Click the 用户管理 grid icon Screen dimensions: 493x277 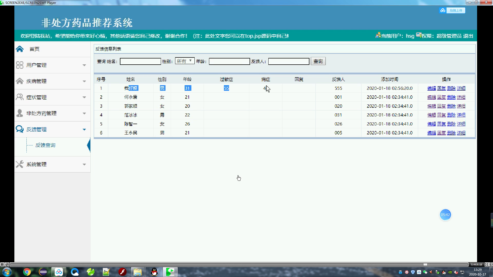(x=20, y=65)
